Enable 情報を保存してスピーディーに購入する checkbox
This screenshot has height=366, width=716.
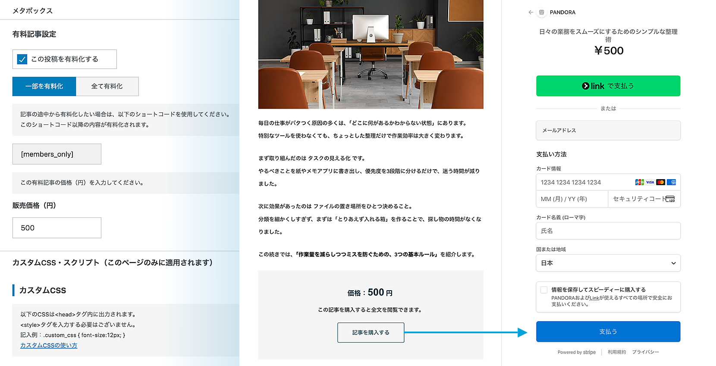[x=544, y=290]
